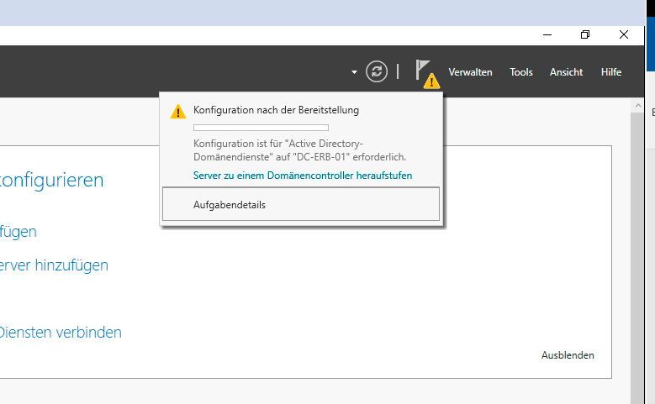Image resolution: width=655 pixels, height=404 pixels.
Task: Open the Tools menu
Action: 521,72
